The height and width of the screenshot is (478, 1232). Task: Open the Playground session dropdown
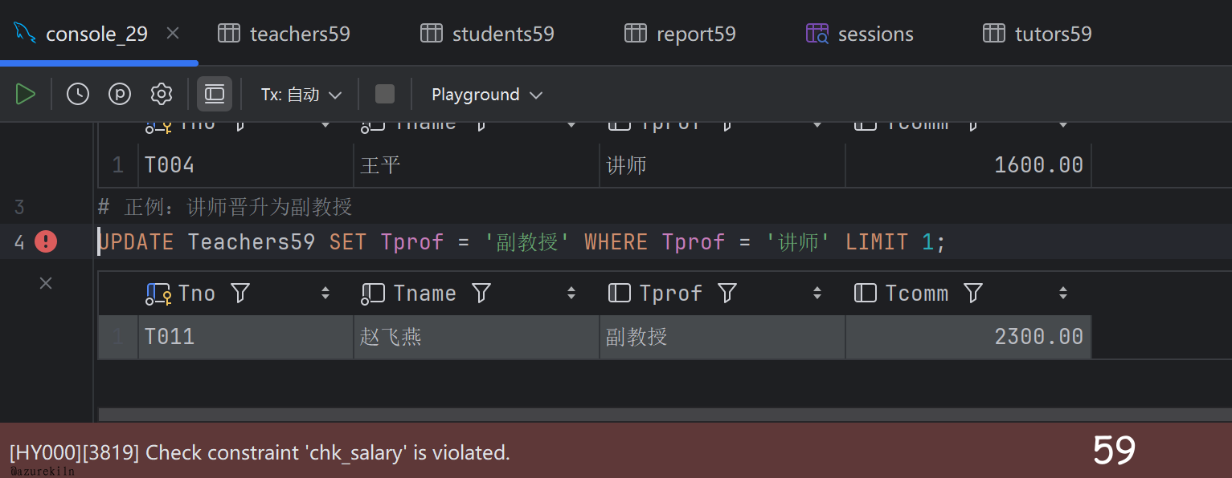486,95
